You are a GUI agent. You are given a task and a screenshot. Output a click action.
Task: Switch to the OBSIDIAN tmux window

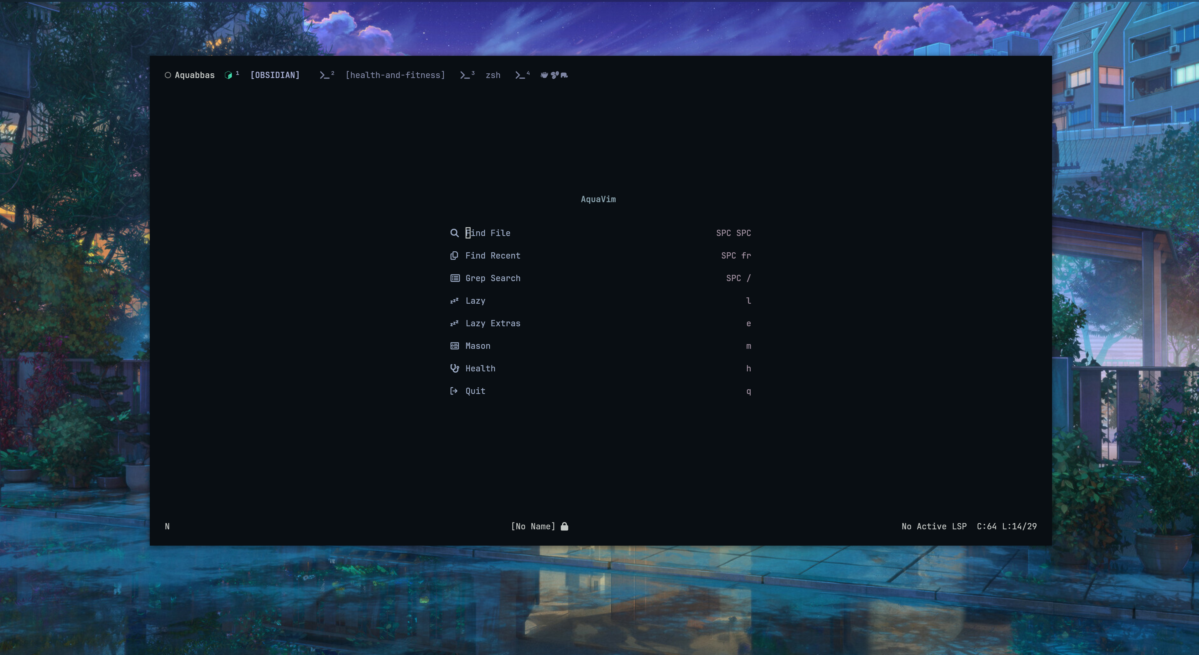pyautogui.click(x=275, y=75)
